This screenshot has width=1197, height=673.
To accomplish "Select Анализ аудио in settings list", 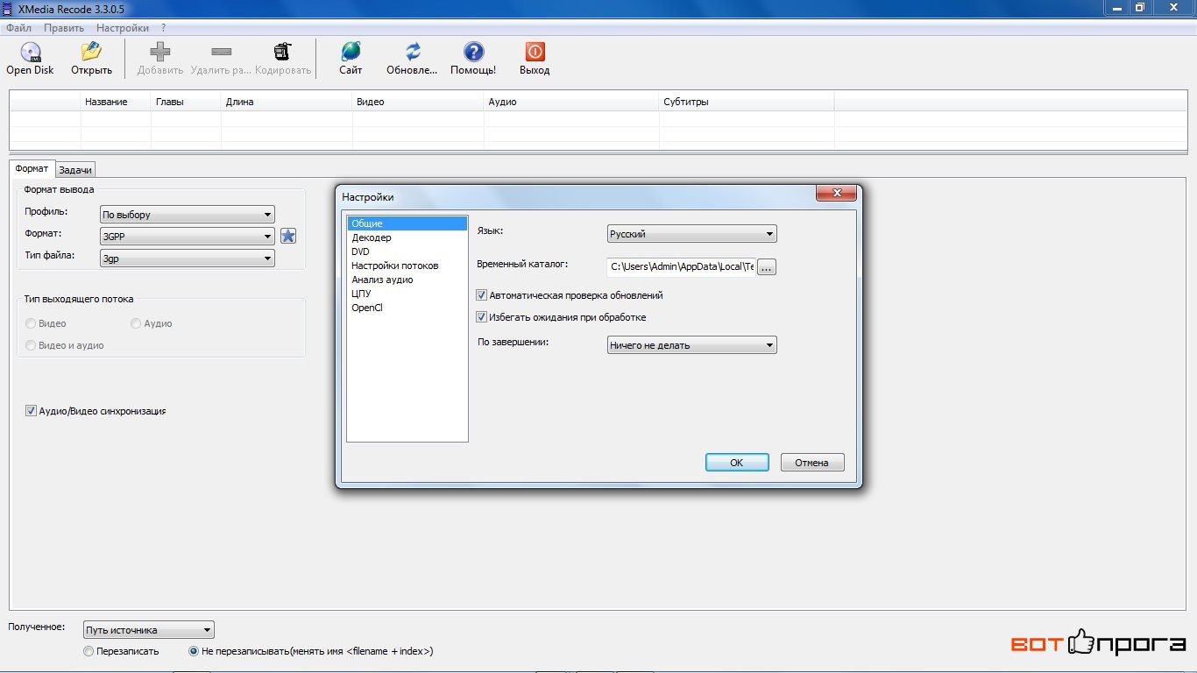I will 407,280.
